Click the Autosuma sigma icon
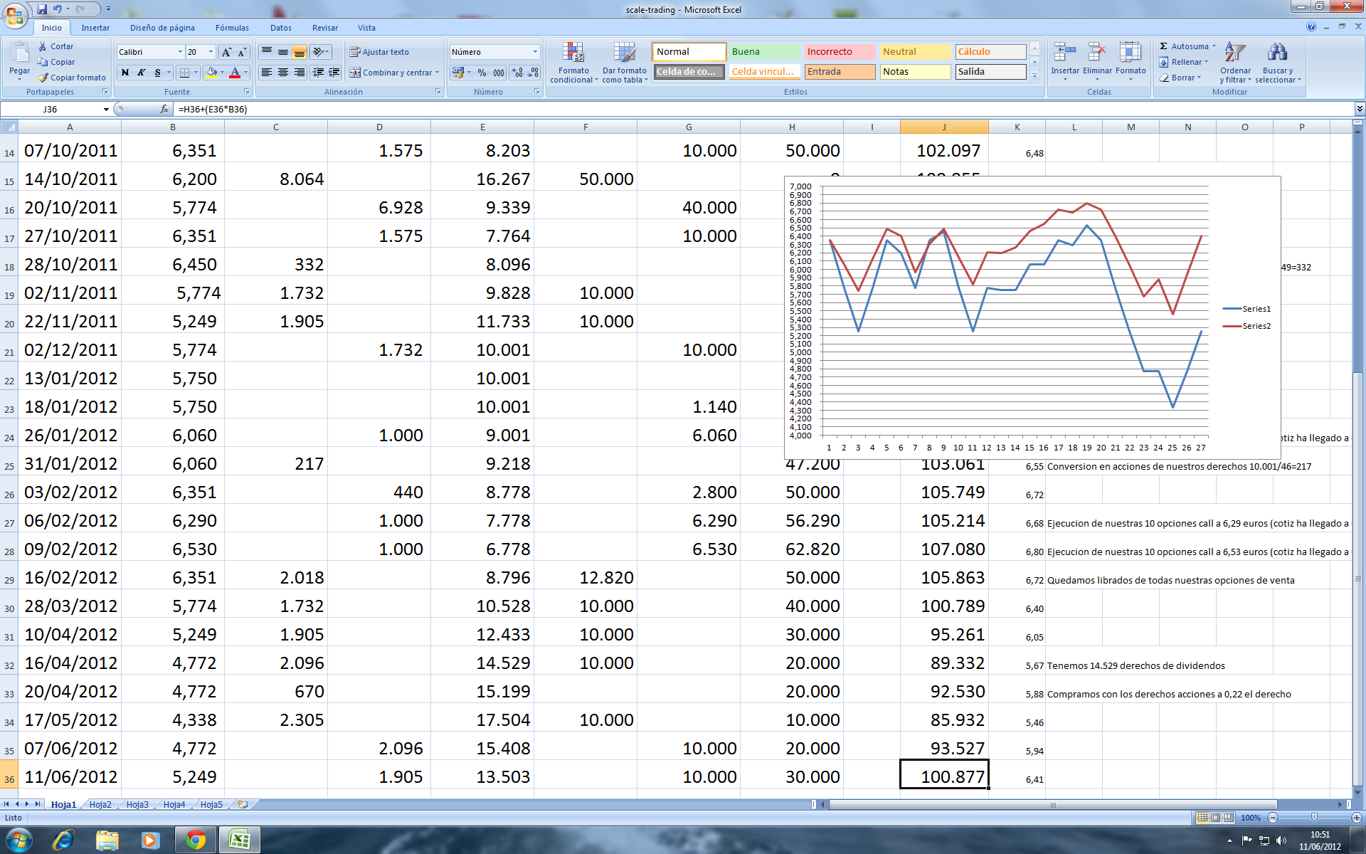 click(1163, 46)
